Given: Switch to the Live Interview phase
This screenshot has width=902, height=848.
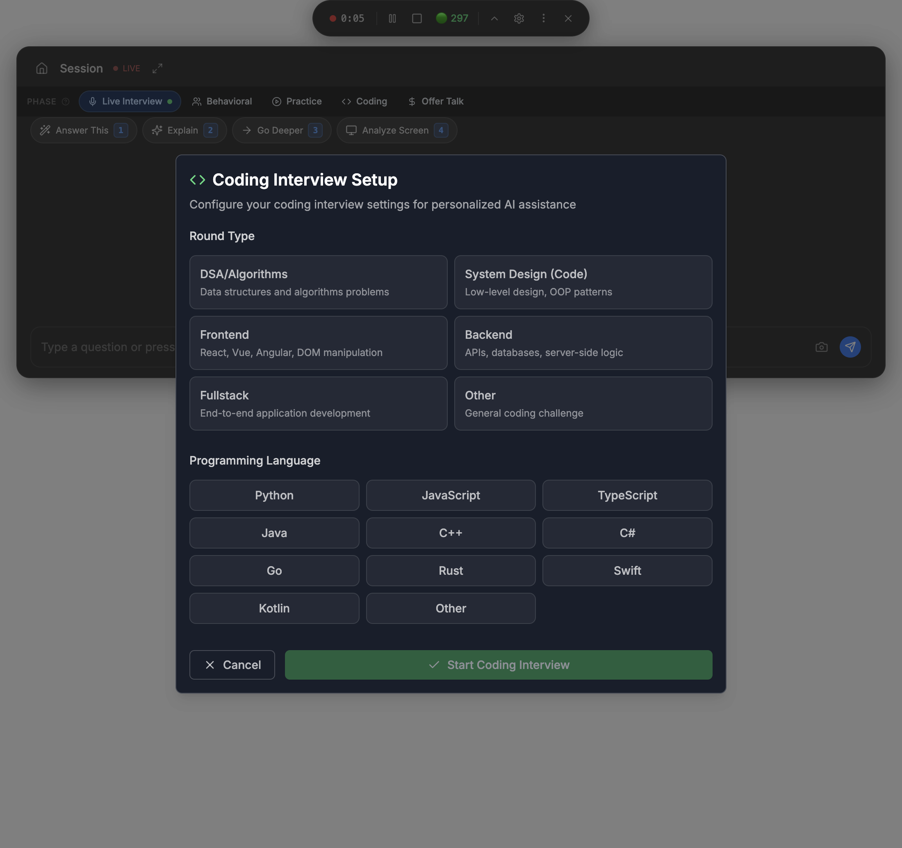Looking at the screenshot, I should (130, 102).
